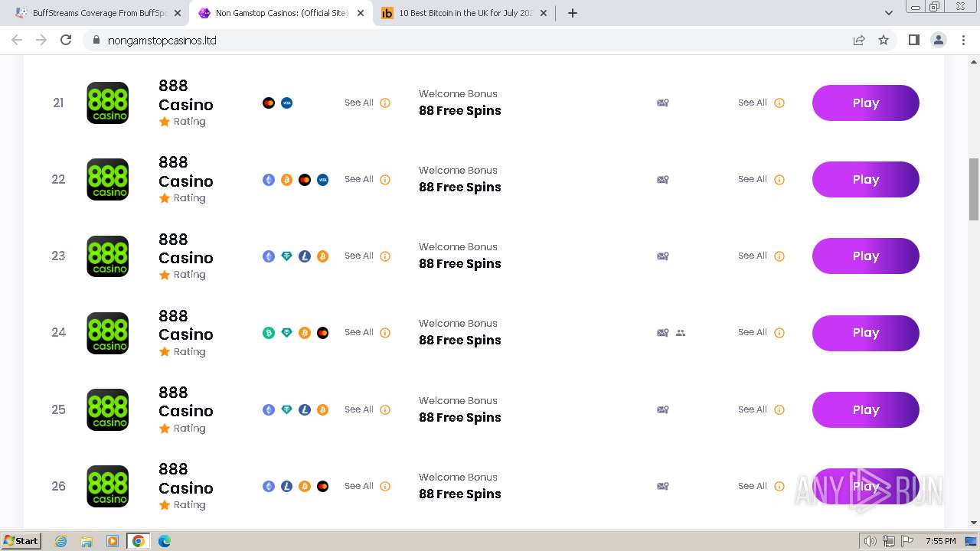Image resolution: width=980 pixels, height=551 pixels.
Task: Click the Litecoin icon in row 25
Action: pos(305,409)
